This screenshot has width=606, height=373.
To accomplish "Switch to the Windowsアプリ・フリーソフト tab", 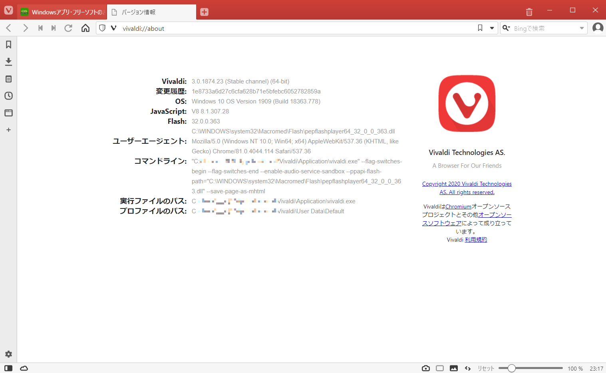I will pos(62,12).
